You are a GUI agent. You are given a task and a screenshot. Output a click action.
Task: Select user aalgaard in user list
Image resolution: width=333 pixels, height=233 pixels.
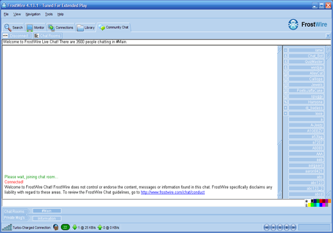coord(306,165)
